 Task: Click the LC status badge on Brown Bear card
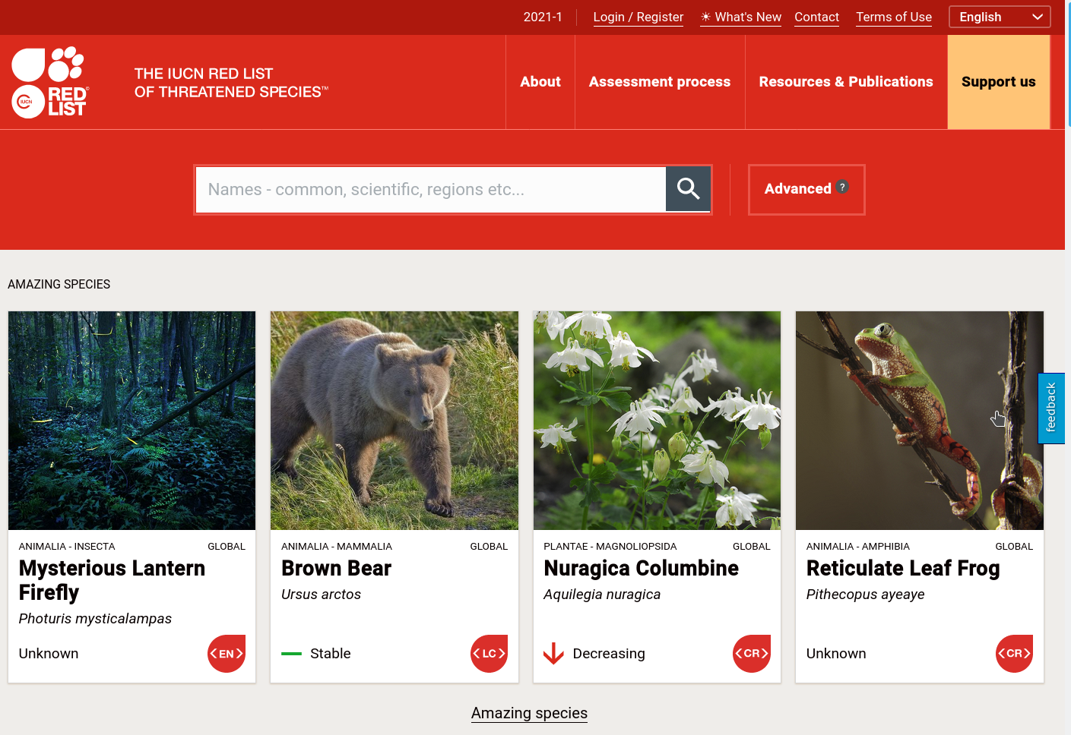[489, 654]
